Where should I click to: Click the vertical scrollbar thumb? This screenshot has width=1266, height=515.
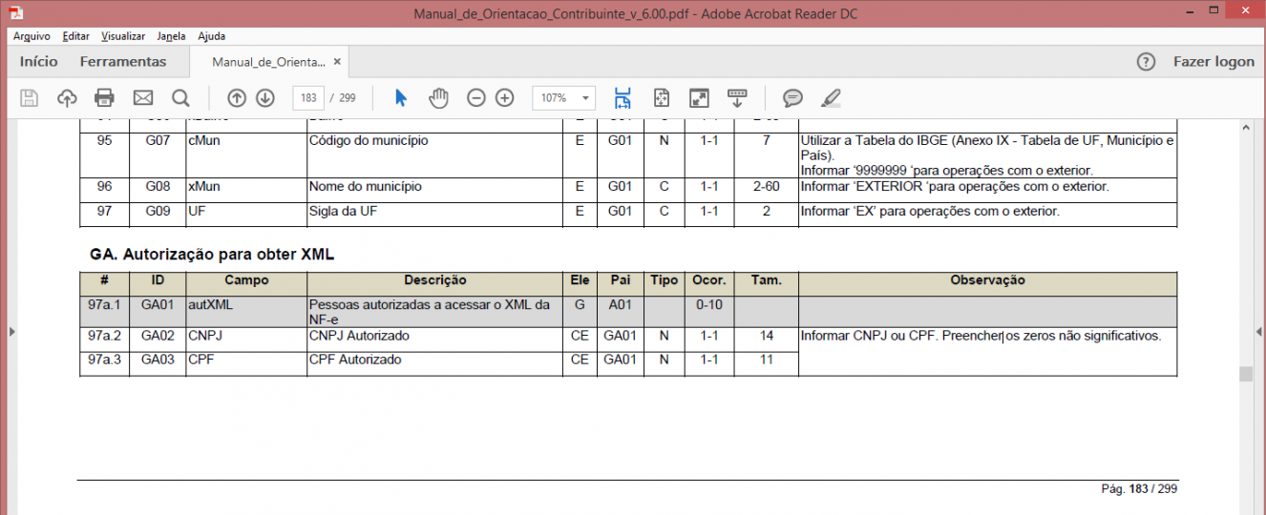(1245, 374)
